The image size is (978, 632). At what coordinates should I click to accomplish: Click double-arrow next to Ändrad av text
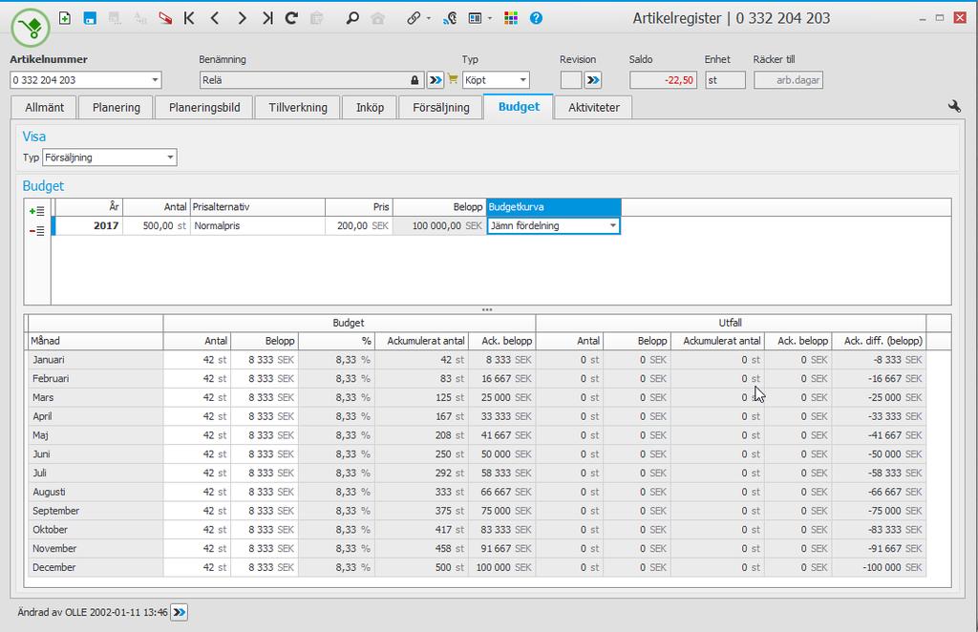179,612
